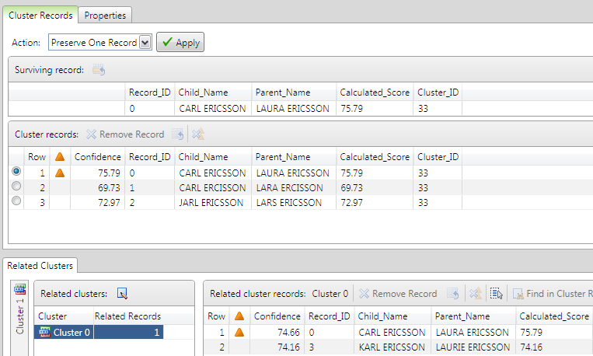Click the restore record icon in Cluster records

(178, 134)
